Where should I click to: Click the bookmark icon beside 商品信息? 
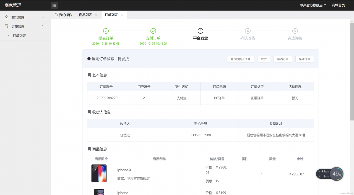(89, 149)
